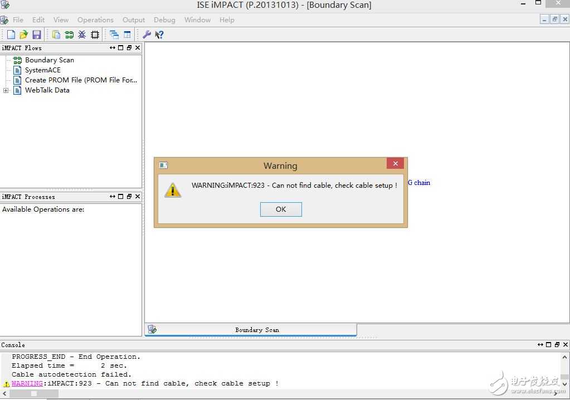
Task: Click the SystemACE document icon
Action: (x=17, y=70)
